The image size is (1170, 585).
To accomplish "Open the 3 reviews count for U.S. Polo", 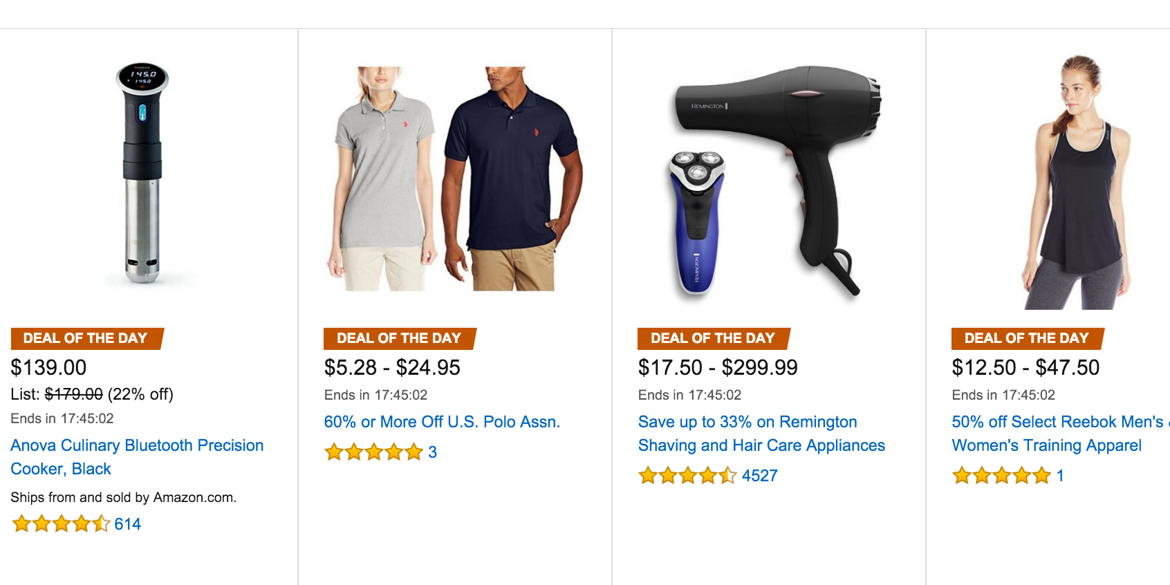I will coord(432,452).
